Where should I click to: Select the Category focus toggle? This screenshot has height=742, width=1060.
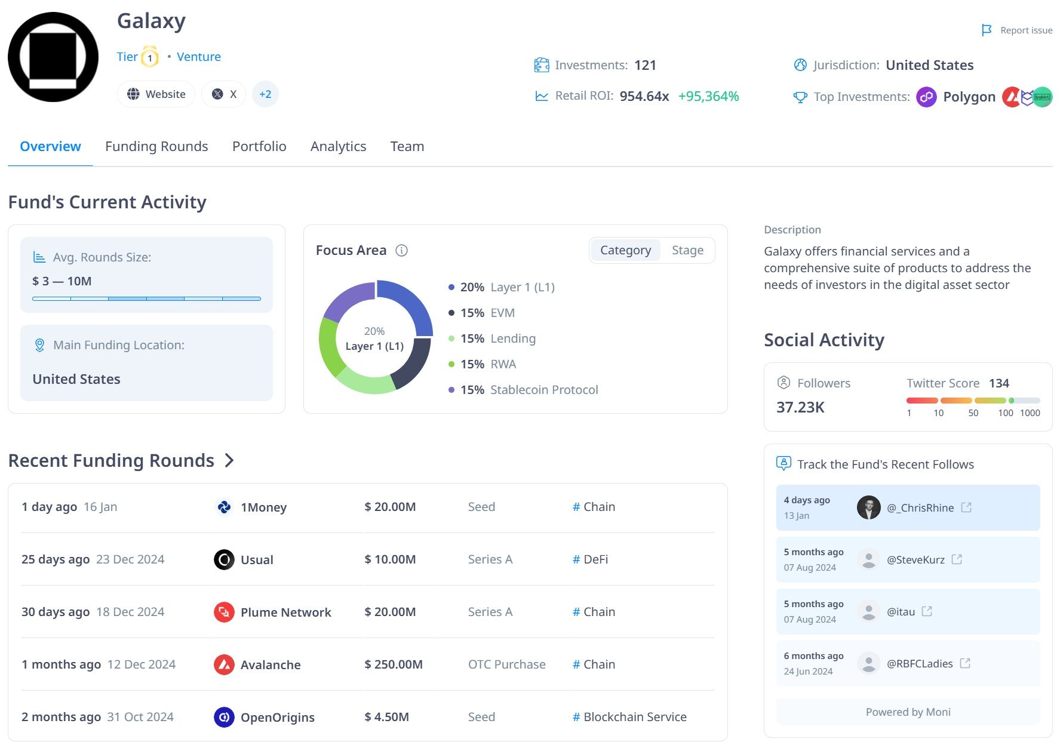[625, 250]
